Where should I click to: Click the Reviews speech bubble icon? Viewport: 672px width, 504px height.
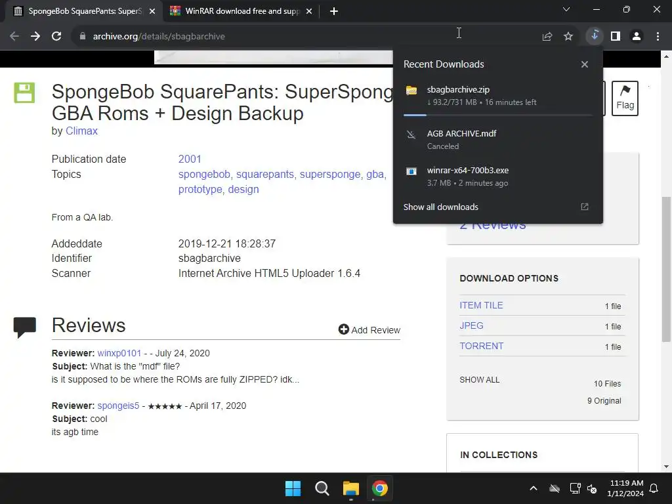[x=24, y=327]
